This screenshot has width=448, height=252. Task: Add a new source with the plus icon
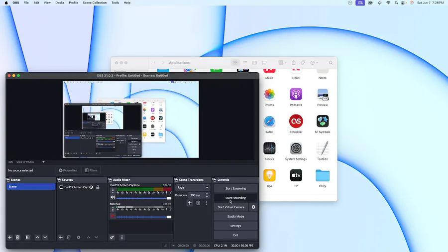(61, 238)
